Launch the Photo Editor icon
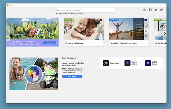Image resolution: width=171 pixels, height=109 pixels. tap(127, 63)
